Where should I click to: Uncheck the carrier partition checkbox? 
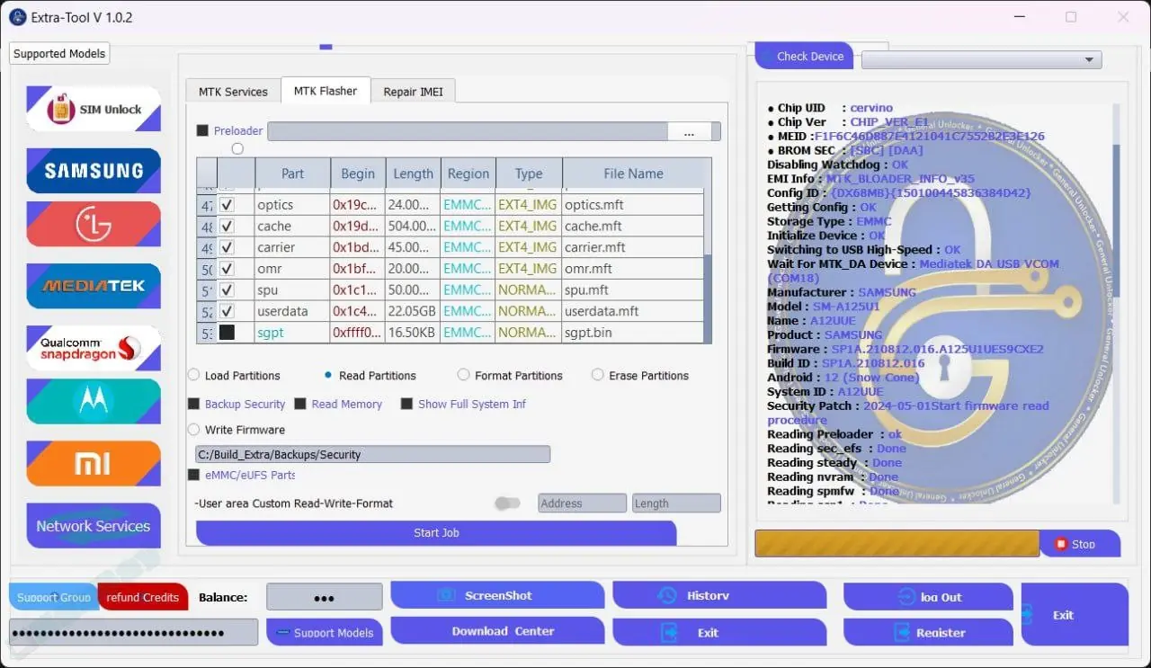[228, 247]
